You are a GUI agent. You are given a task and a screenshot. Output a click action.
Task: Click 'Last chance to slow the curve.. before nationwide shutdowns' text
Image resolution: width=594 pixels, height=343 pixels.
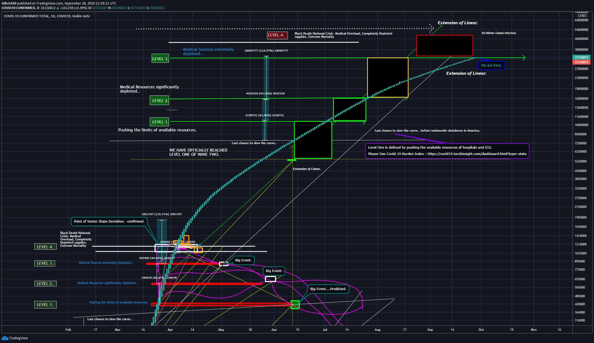pyautogui.click(x=427, y=131)
